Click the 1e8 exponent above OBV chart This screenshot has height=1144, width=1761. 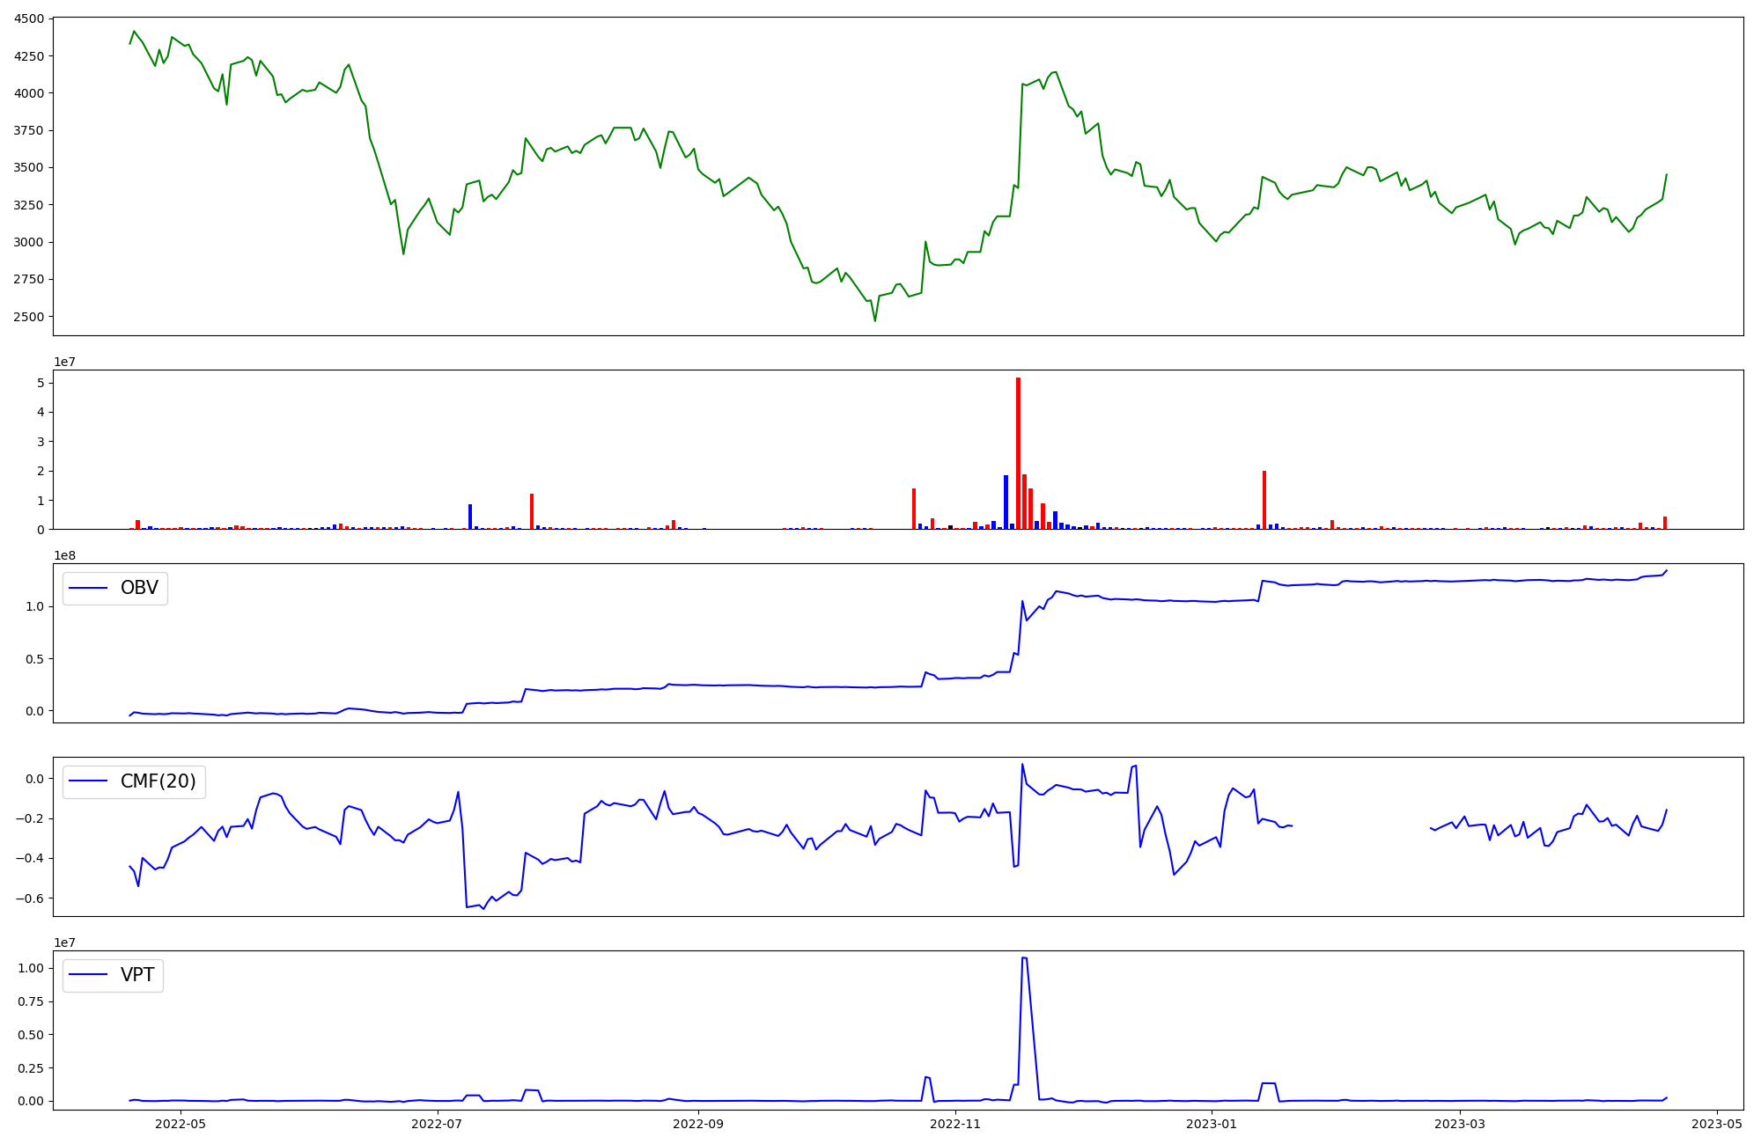(x=64, y=555)
